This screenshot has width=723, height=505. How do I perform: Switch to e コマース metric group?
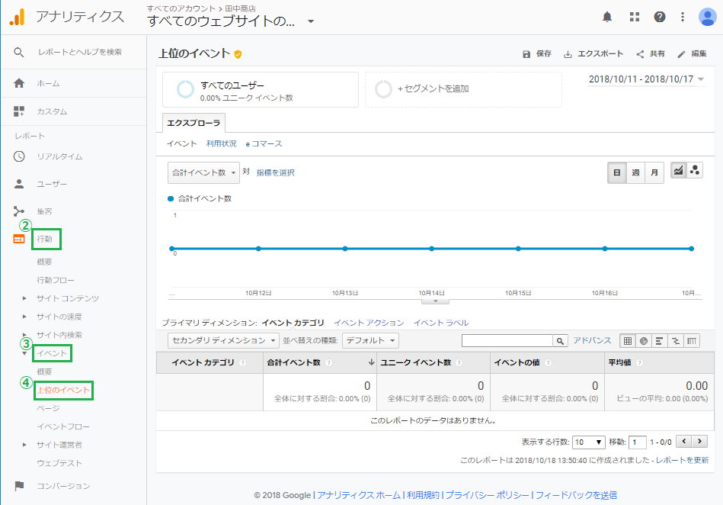(264, 143)
